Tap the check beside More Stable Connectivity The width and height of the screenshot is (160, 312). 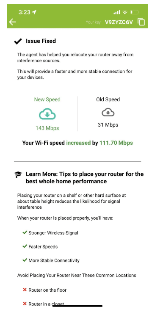pyautogui.click(x=25, y=260)
